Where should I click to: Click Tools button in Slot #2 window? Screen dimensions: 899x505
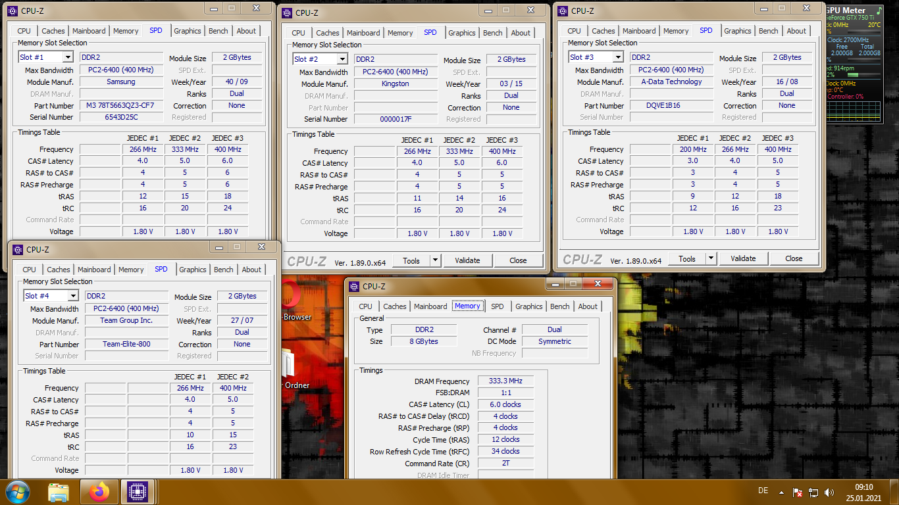tap(411, 260)
